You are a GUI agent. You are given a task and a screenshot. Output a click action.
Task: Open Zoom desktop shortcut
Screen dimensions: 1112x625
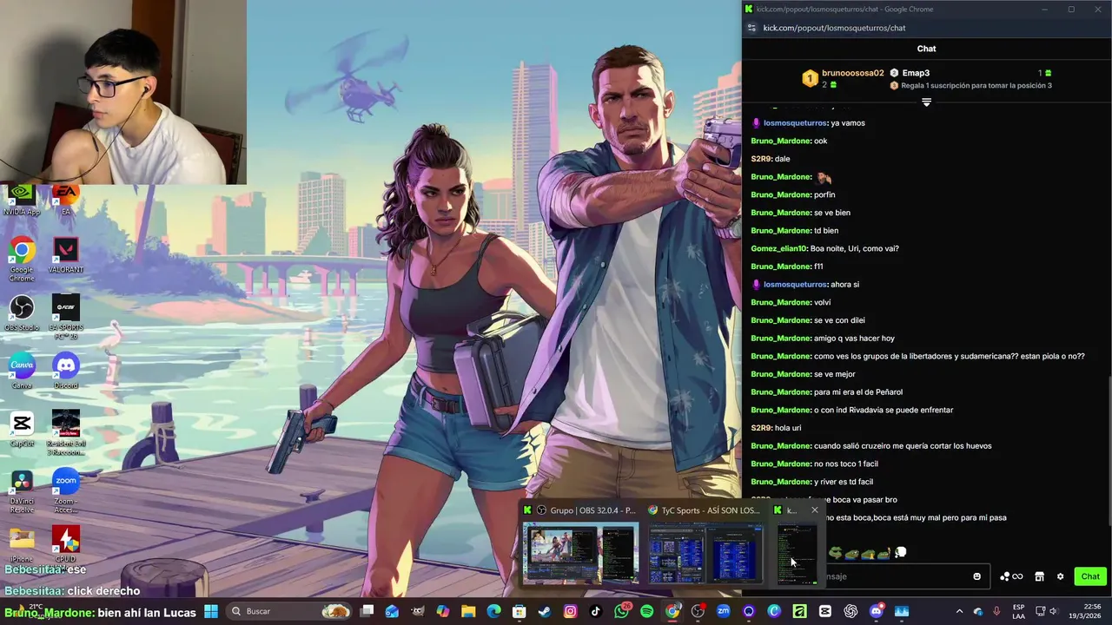point(66,491)
